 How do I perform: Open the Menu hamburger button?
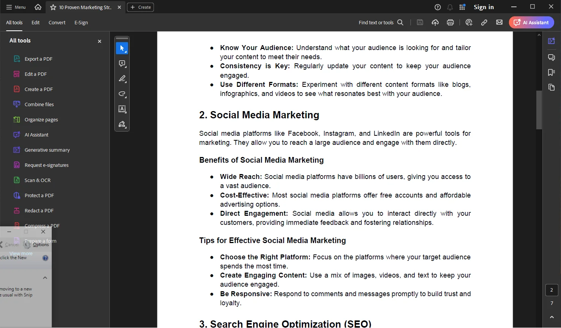click(16, 7)
